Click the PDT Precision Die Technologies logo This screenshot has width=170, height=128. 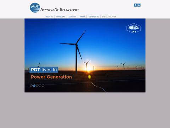pos(55,8)
